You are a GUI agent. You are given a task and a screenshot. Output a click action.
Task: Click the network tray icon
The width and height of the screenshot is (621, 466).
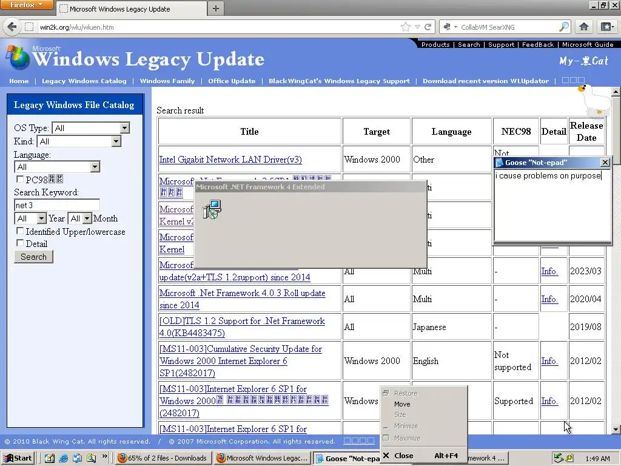559,458
